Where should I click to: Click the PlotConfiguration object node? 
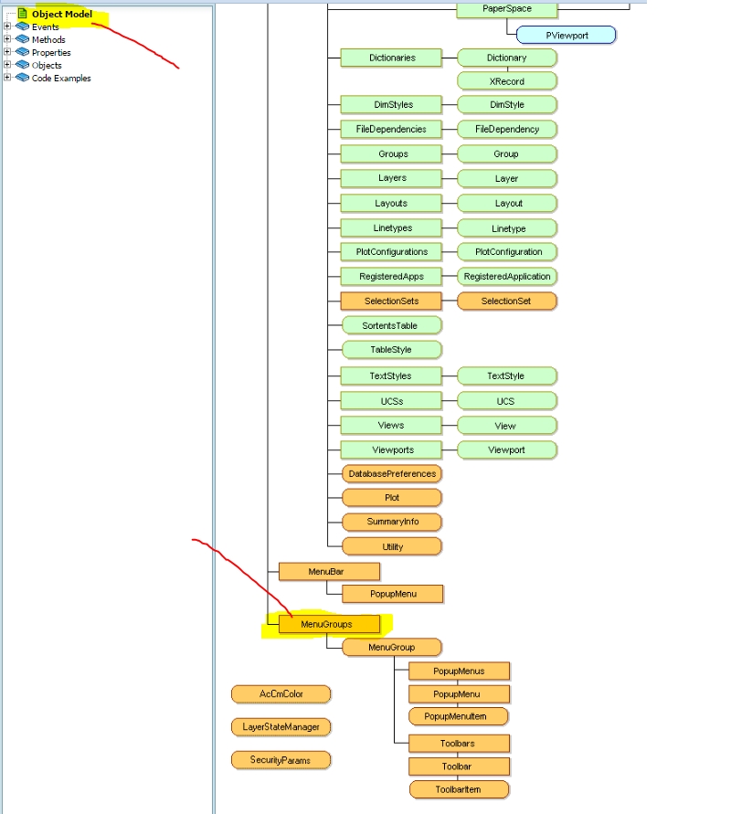pyautogui.click(x=507, y=252)
